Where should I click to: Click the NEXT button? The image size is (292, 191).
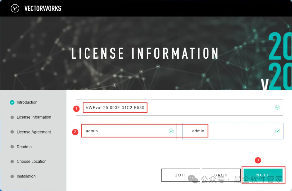coord(263,175)
